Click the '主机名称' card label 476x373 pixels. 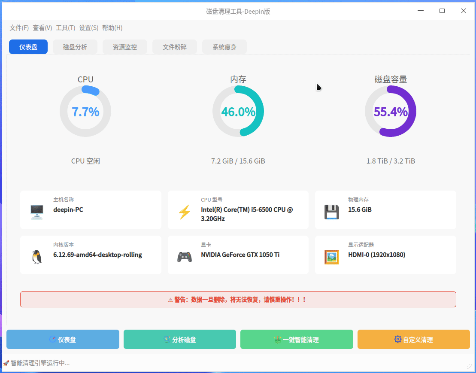(64, 200)
